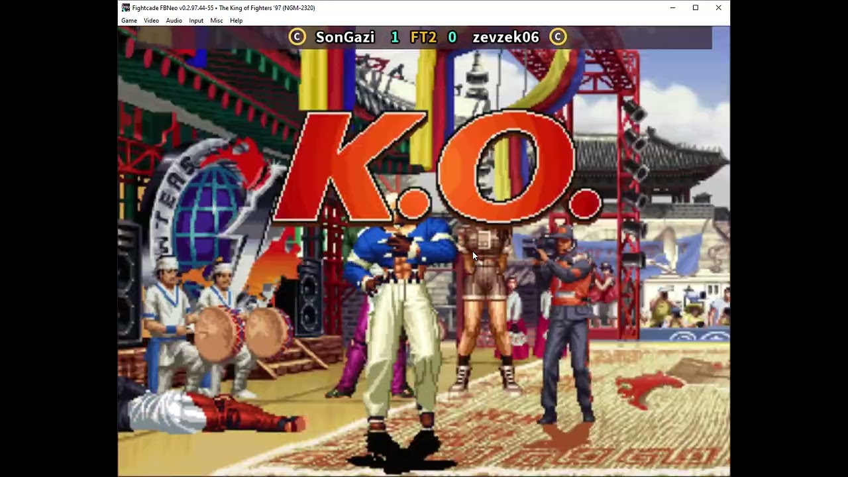The width and height of the screenshot is (848, 477).
Task: Click player name zevzek06
Action: coord(505,37)
